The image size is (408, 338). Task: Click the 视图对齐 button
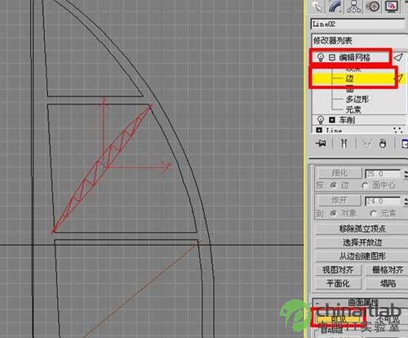tap(338, 269)
